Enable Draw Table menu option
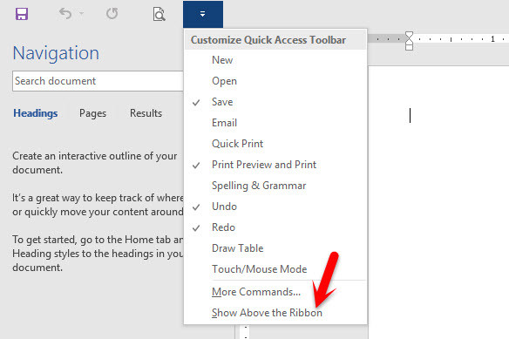The image size is (509, 339). [275, 248]
